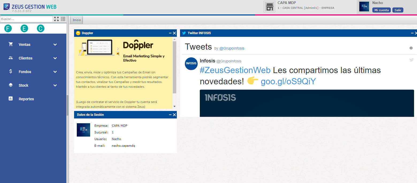417x183 pixels.
Task: Click the Doppler panel title icon
Action: (78, 33)
